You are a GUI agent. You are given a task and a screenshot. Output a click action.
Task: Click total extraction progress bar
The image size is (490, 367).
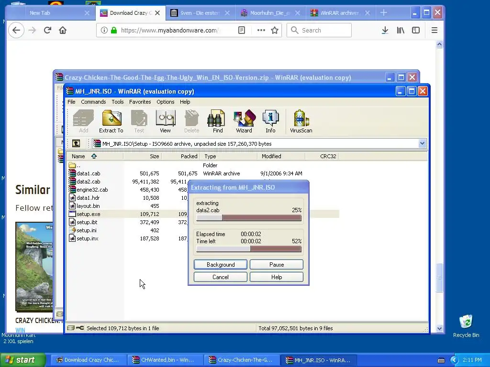click(x=249, y=248)
